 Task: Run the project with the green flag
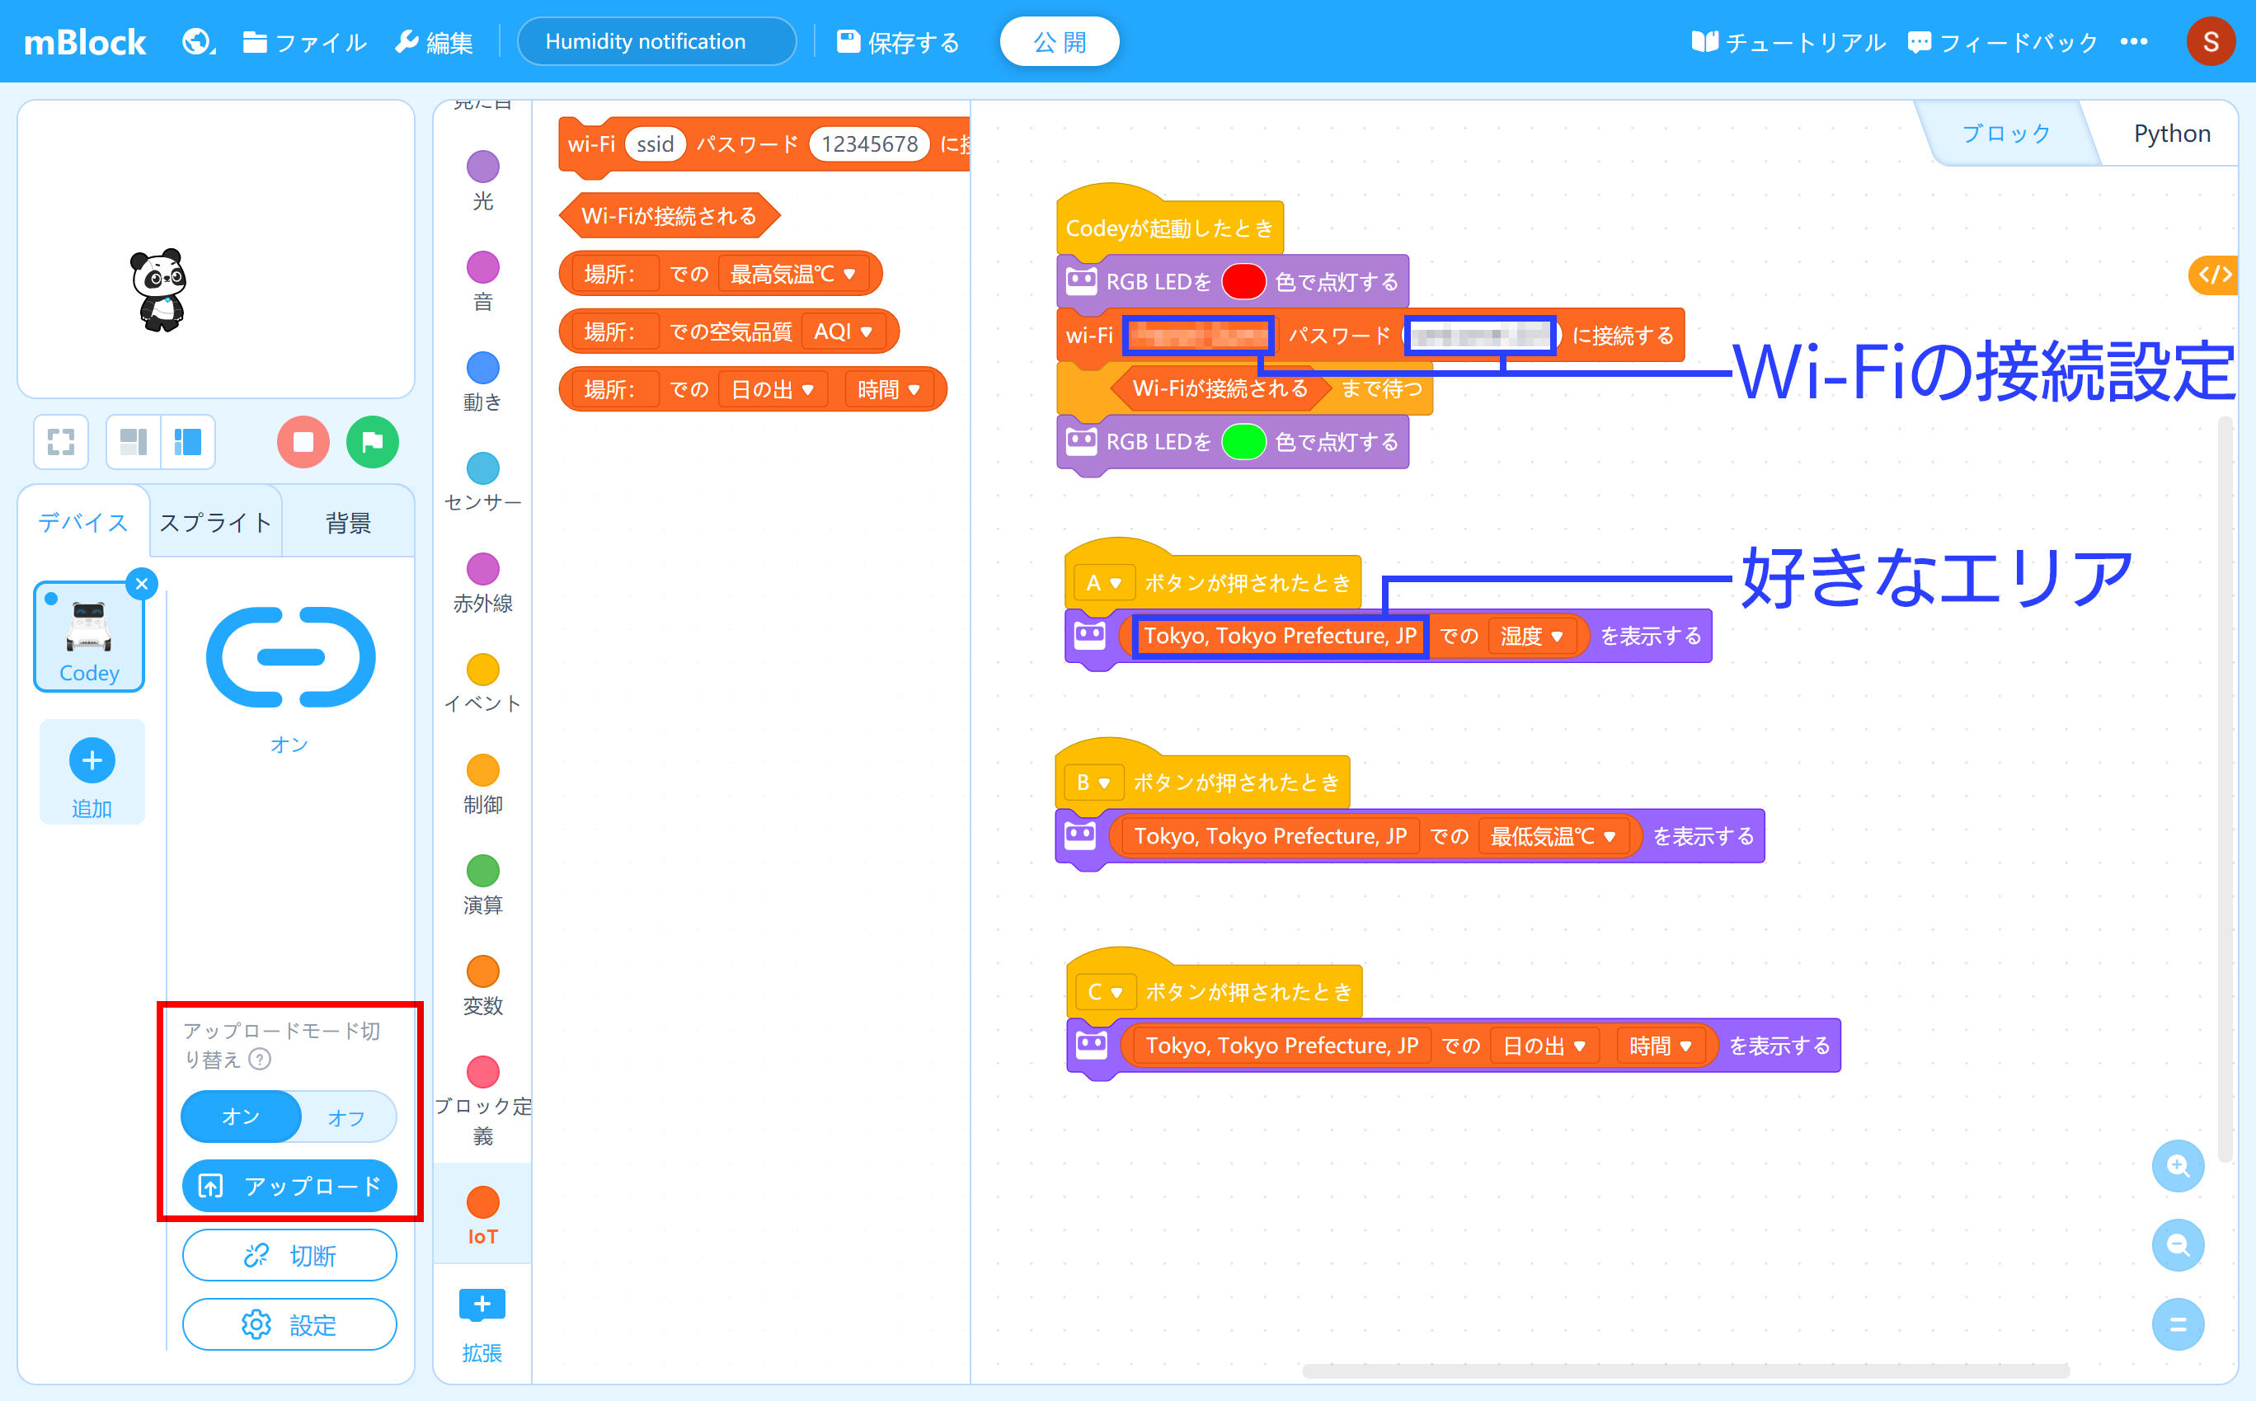tap(372, 442)
